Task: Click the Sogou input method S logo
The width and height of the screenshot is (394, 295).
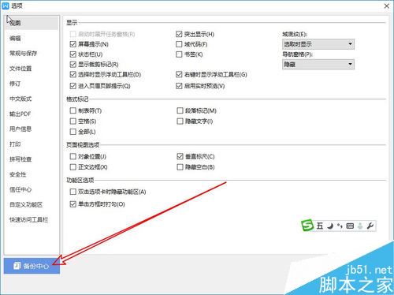Action: point(307,226)
